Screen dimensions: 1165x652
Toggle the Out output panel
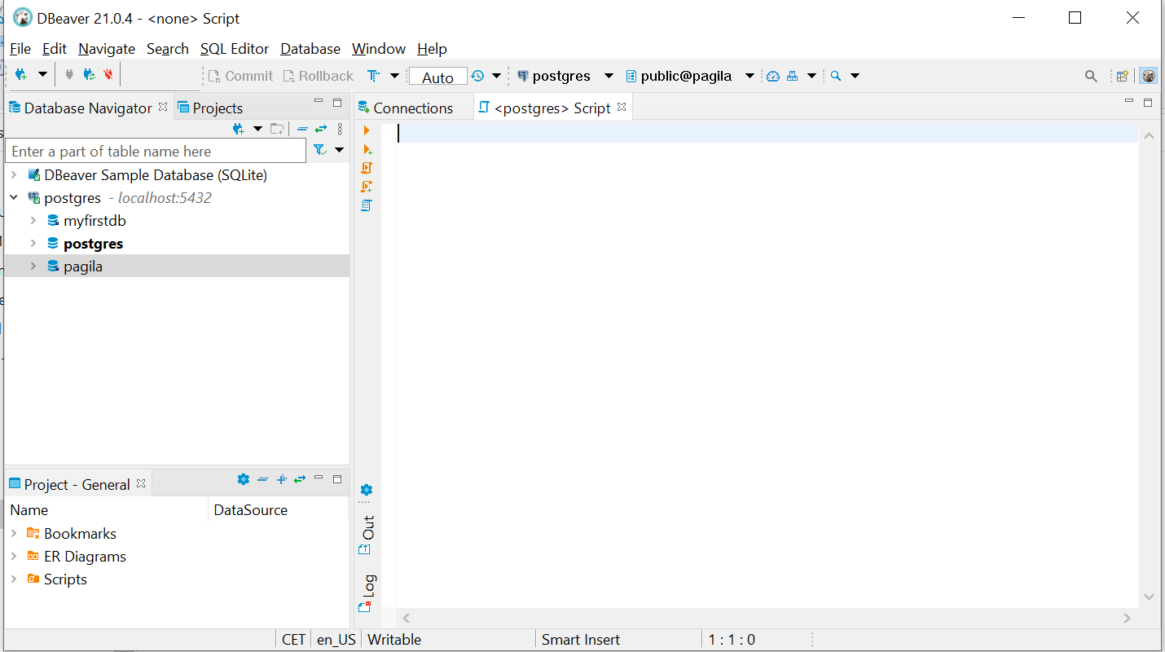pyautogui.click(x=367, y=535)
